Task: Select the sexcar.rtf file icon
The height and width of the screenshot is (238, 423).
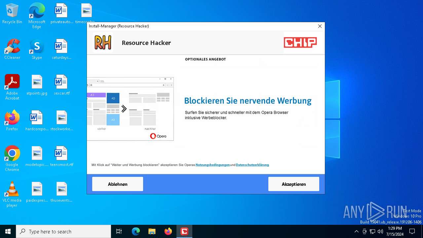Action: coord(61,85)
